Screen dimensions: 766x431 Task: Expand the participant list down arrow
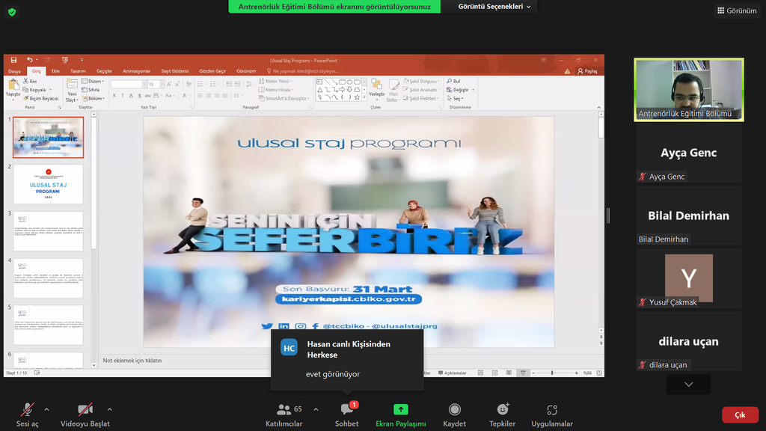688,385
